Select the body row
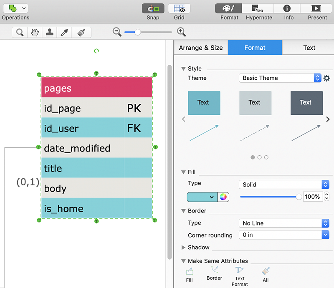Image resolution: width=334 pixels, height=288 pixels. 96,188
